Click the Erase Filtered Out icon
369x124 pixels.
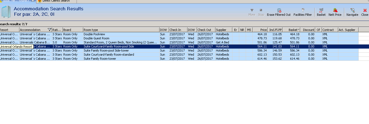[x=279, y=10]
